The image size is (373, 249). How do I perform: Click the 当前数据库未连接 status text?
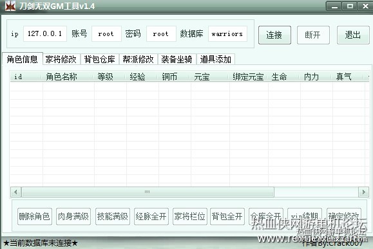[41, 243]
